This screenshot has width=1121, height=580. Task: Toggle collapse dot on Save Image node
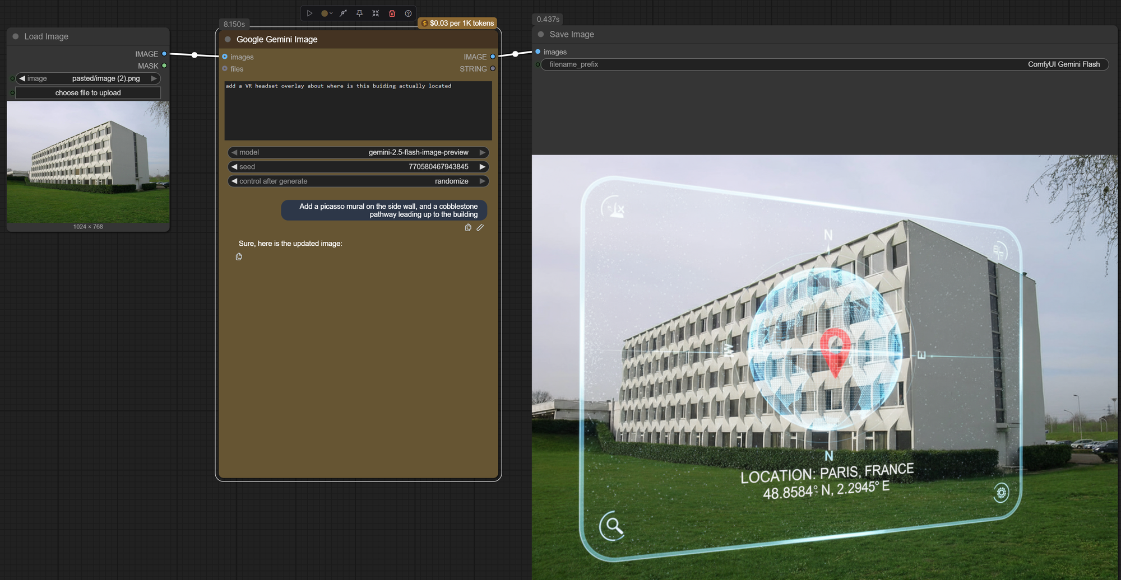pyautogui.click(x=541, y=34)
